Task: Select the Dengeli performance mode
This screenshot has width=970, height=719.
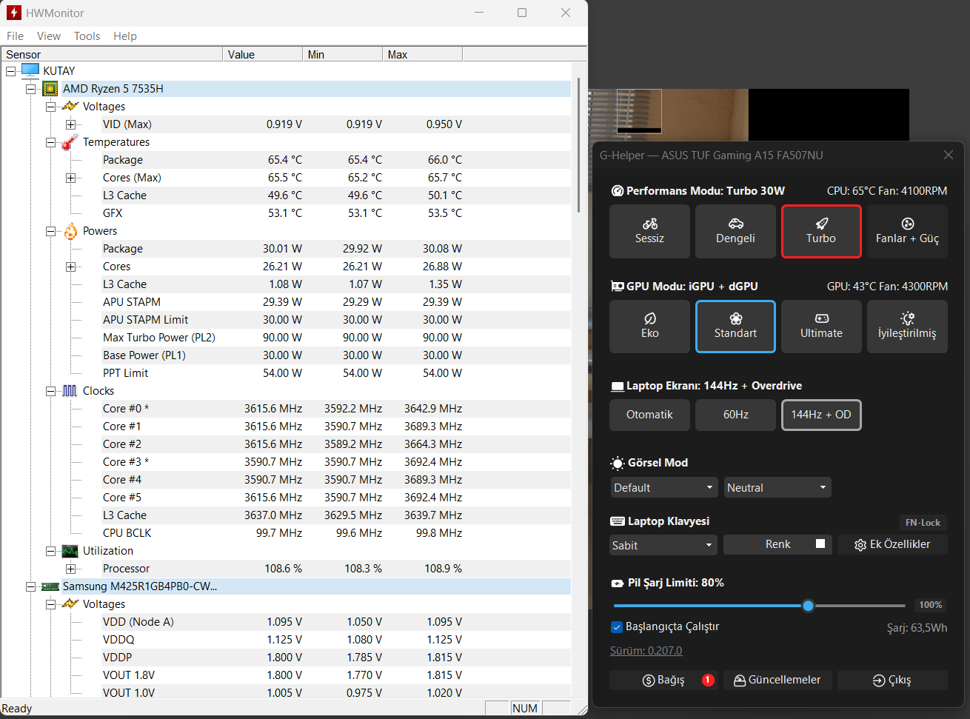Action: (x=735, y=232)
